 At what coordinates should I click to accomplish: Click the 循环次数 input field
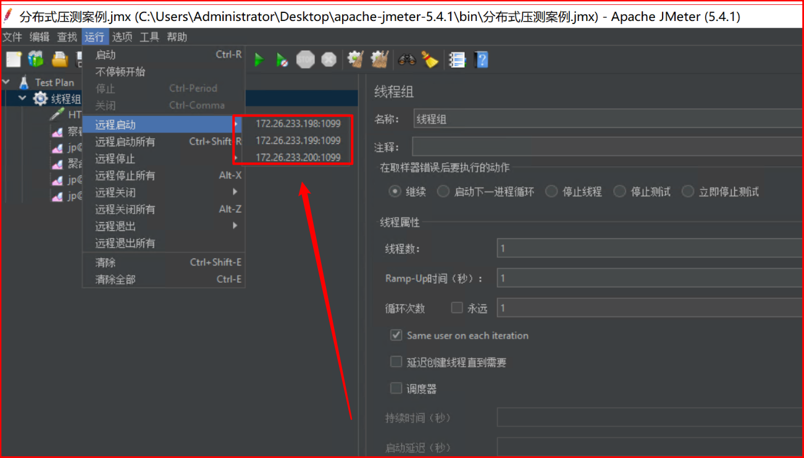[x=650, y=307]
